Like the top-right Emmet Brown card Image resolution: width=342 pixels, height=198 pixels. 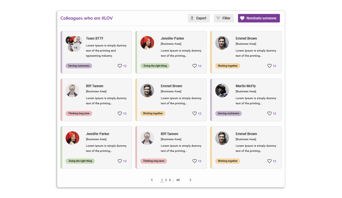pyautogui.click(x=269, y=66)
